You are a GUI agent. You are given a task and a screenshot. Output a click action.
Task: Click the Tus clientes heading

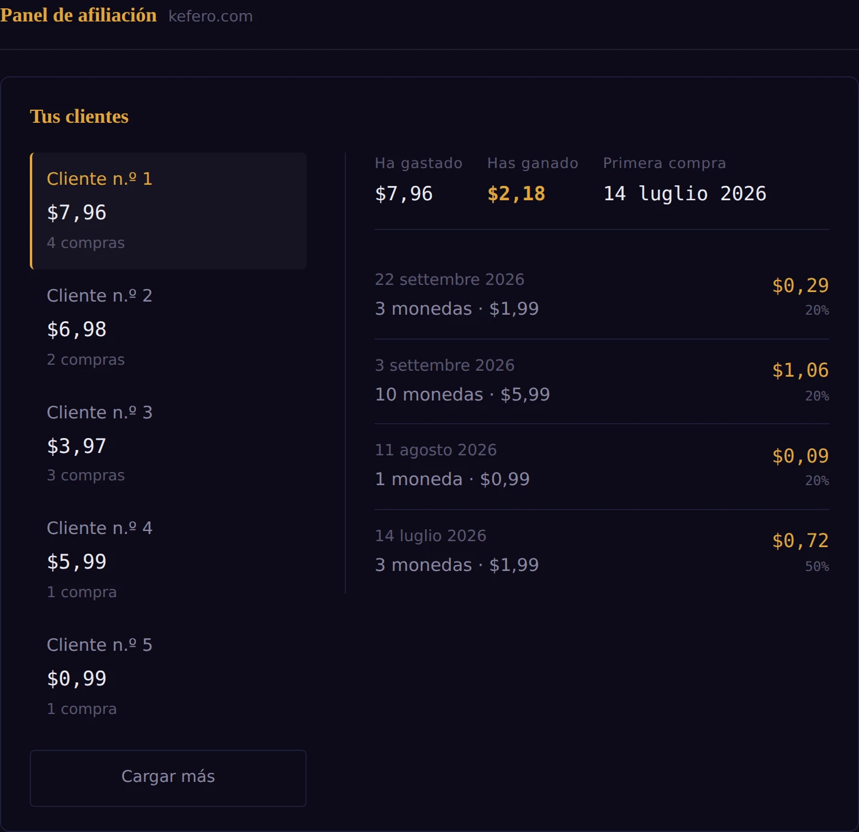click(79, 116)
